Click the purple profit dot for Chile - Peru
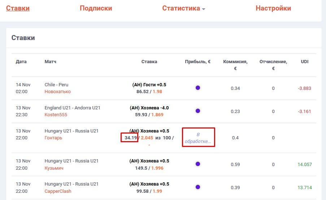The width and height of the screenshot is (326, 200). (198, 88)
